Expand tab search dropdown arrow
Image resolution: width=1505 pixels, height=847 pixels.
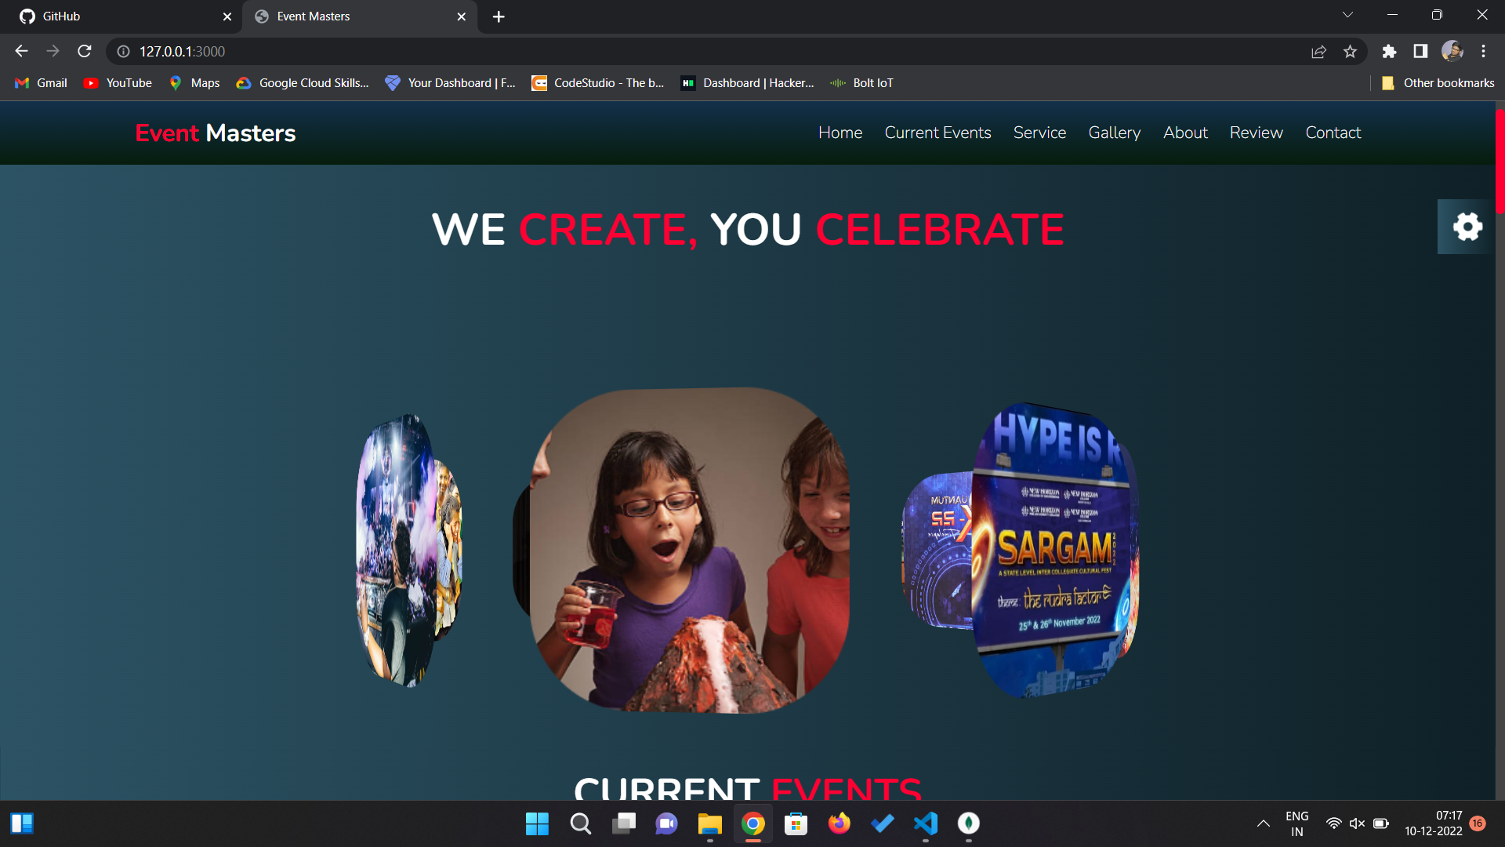click(x=1347, y=15)
